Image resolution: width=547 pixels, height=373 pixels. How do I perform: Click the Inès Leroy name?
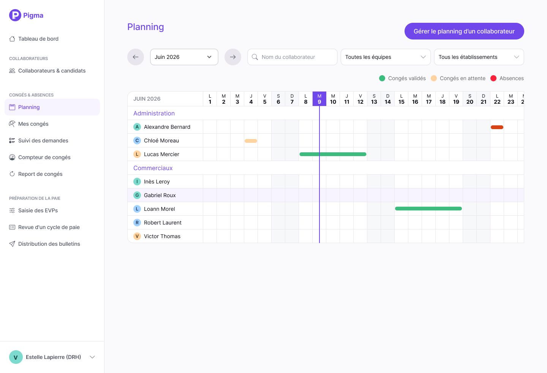[x=157, y=182]
